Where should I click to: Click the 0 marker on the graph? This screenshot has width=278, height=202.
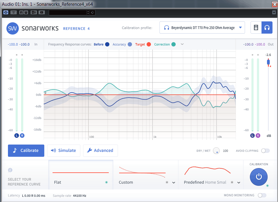(x=46, y=93)
